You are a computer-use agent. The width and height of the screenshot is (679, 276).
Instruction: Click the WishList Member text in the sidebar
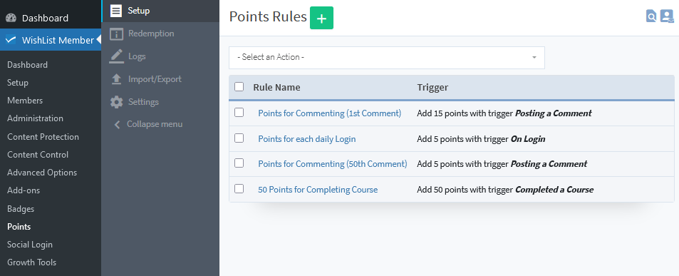(x=58, y=41)
